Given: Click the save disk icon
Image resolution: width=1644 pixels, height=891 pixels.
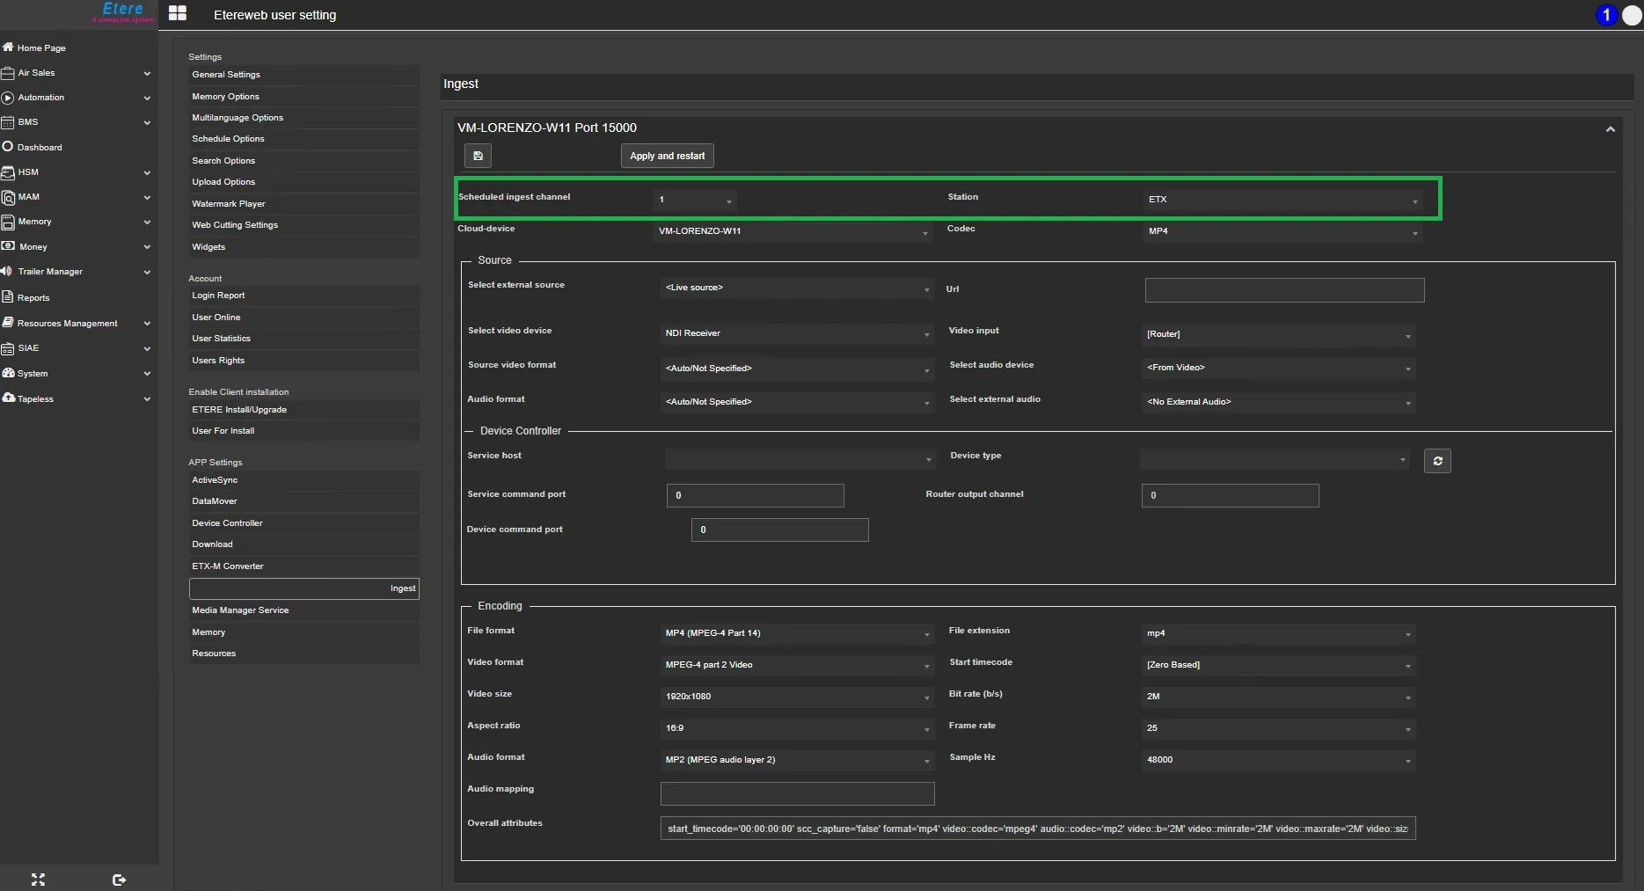Looking at the screenshot, I should pos(478,156).
